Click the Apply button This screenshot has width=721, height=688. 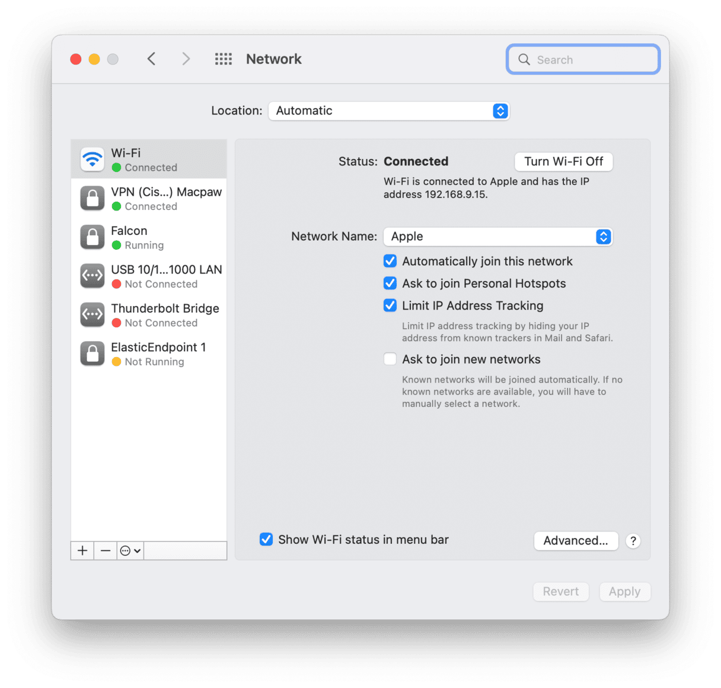point(625,591)
